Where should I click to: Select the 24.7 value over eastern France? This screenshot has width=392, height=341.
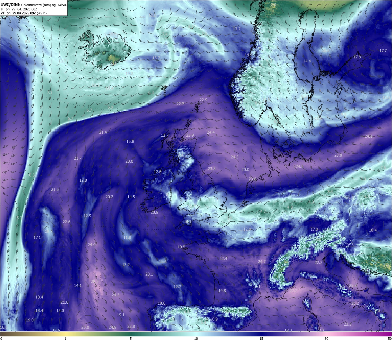(262, 262)
